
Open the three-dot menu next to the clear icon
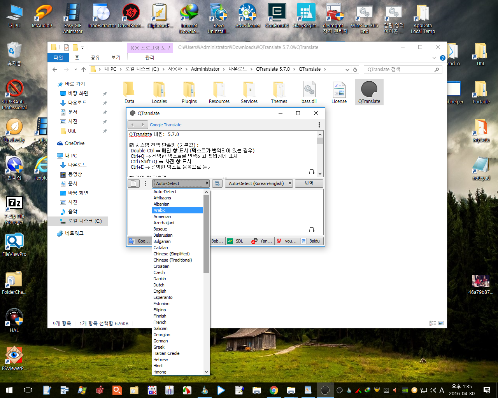tap(146, 183)
